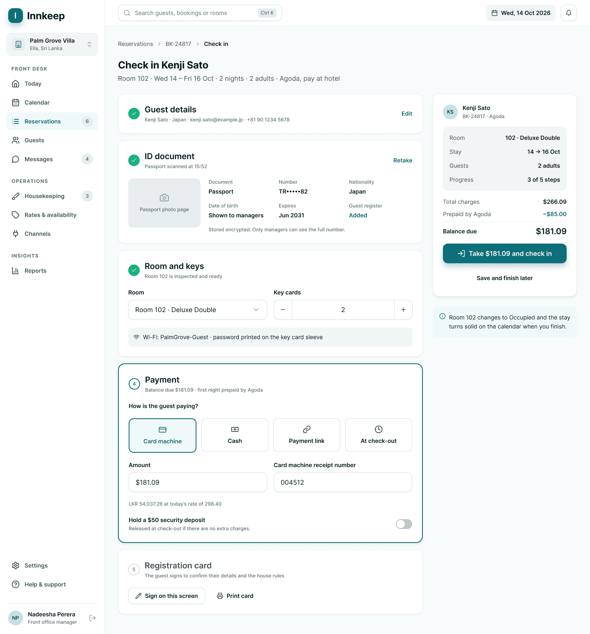This screenshot has width=590, height=634.
Task: Enable the $50 security deposit toggle
Action: coord(404,524)
